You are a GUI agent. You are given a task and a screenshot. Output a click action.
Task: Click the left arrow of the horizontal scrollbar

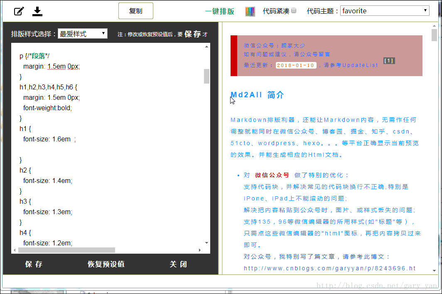[x=15, y=250]
